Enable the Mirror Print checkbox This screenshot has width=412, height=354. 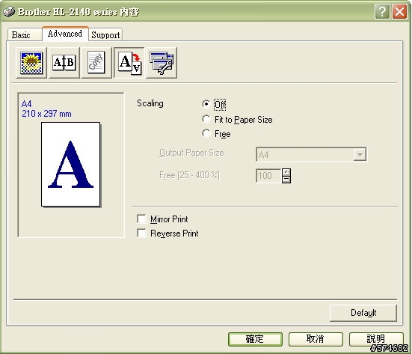point(141,219)
